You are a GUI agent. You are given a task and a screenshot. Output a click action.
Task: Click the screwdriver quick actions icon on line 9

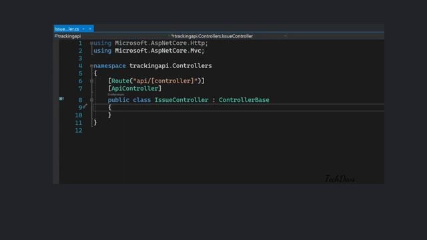click(x=85, y=106)
